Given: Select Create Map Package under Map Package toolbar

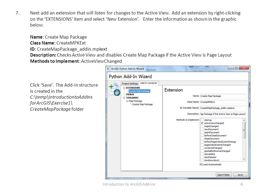Looking at the screenshot, I should (142, 104).
